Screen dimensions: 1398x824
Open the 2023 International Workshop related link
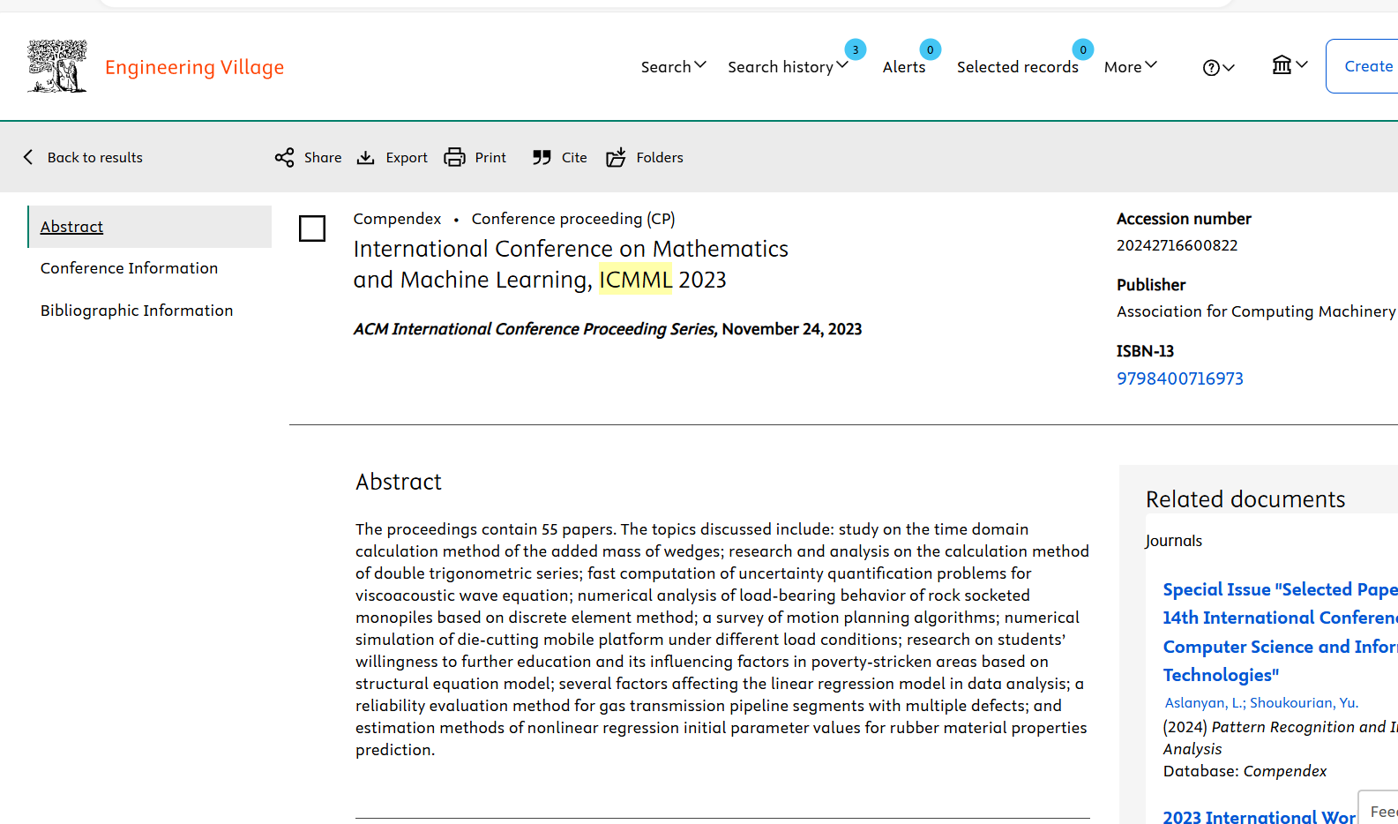click(1259, 817)
